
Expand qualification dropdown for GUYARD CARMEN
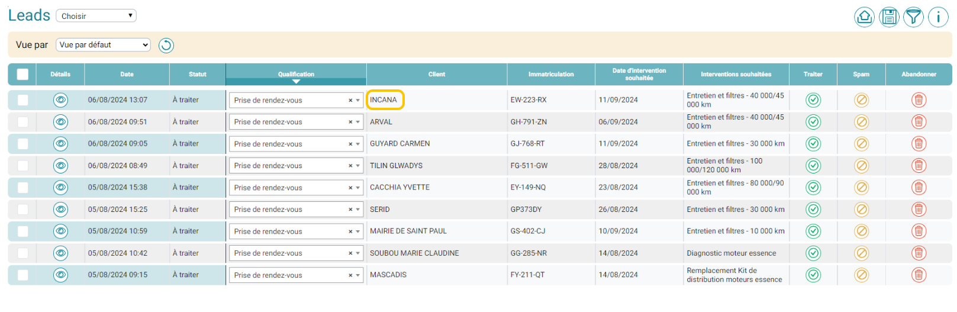tap(296, 144)
